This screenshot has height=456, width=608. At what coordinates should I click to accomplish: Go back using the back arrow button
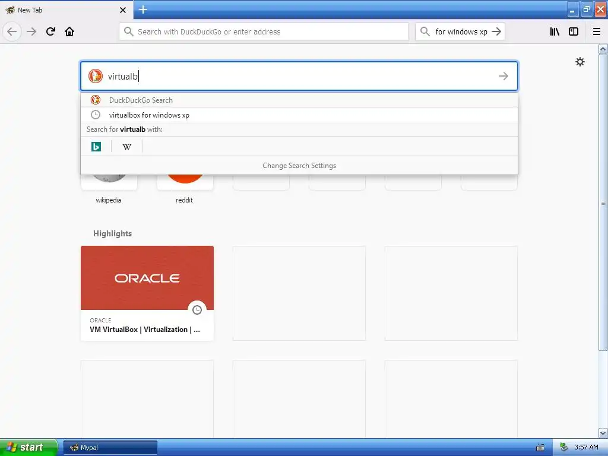[12, 31]
